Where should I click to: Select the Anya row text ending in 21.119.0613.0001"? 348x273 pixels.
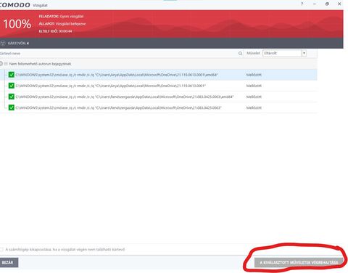[x=110, y=86]
